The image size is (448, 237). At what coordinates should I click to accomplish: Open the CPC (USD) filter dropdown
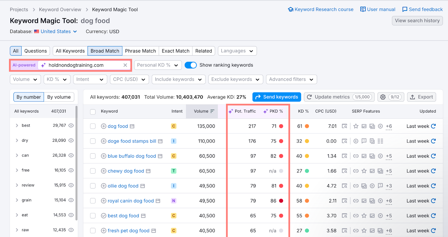coord(129,79)
